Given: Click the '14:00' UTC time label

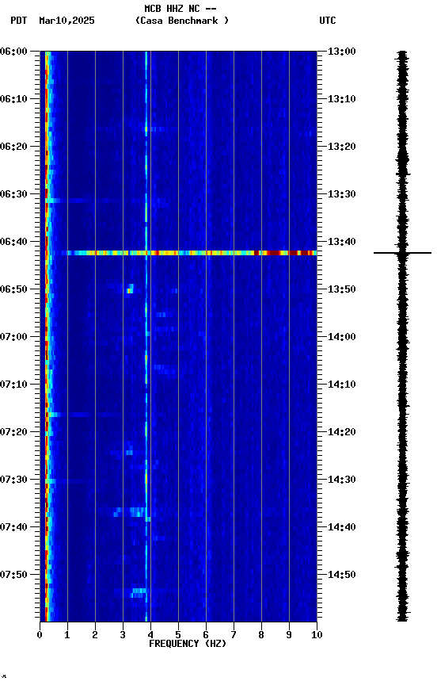Looking at the screenshot, I should pos(342,337).
